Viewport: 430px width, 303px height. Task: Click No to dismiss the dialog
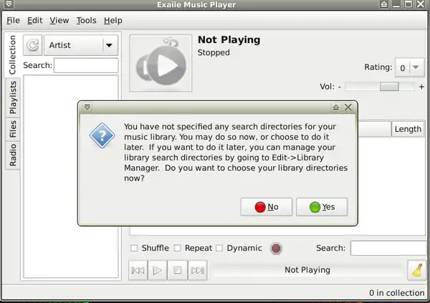(267, 207)
